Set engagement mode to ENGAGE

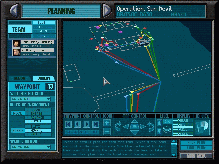[38, 114]
